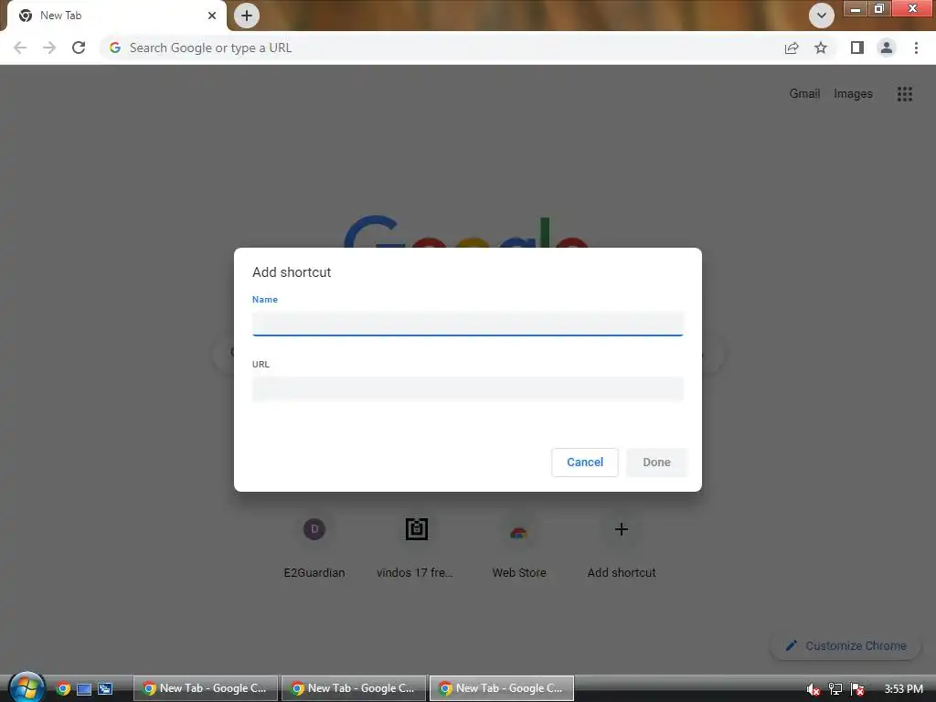
Task: Open the tab search dropdown arrow
Action: click(x=822, y=16)
